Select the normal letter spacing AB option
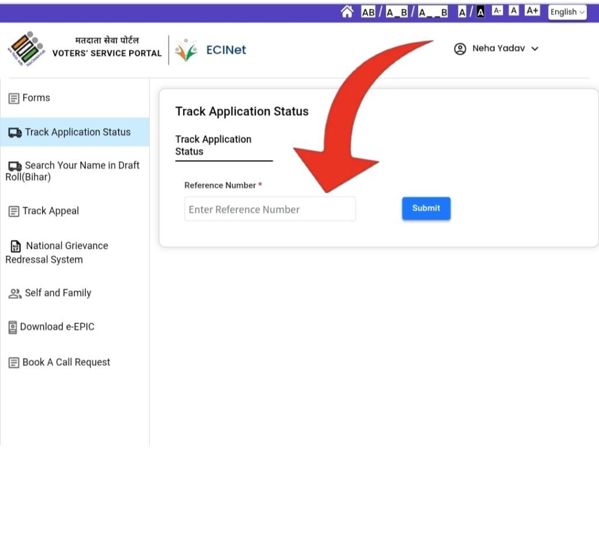The width and height of the screenshot is (599, 550). point(368,12)
